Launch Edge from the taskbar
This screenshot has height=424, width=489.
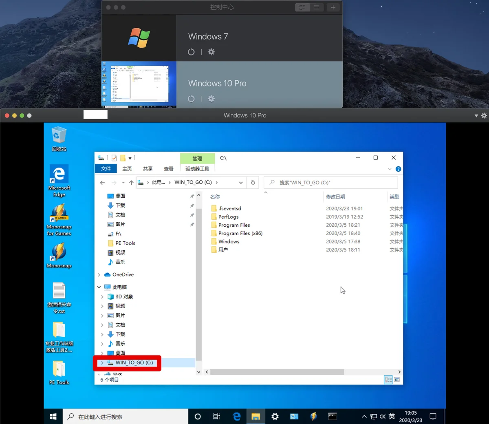point(236,416)
